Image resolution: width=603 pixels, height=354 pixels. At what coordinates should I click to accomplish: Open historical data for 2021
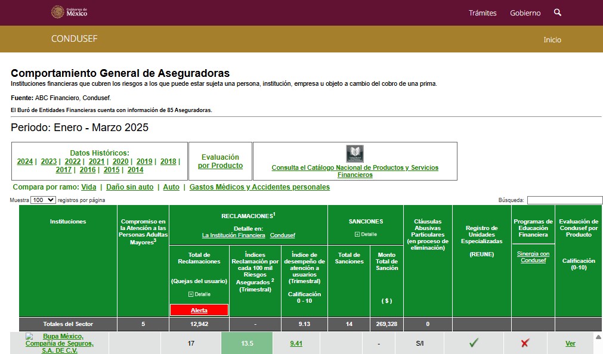96,162
